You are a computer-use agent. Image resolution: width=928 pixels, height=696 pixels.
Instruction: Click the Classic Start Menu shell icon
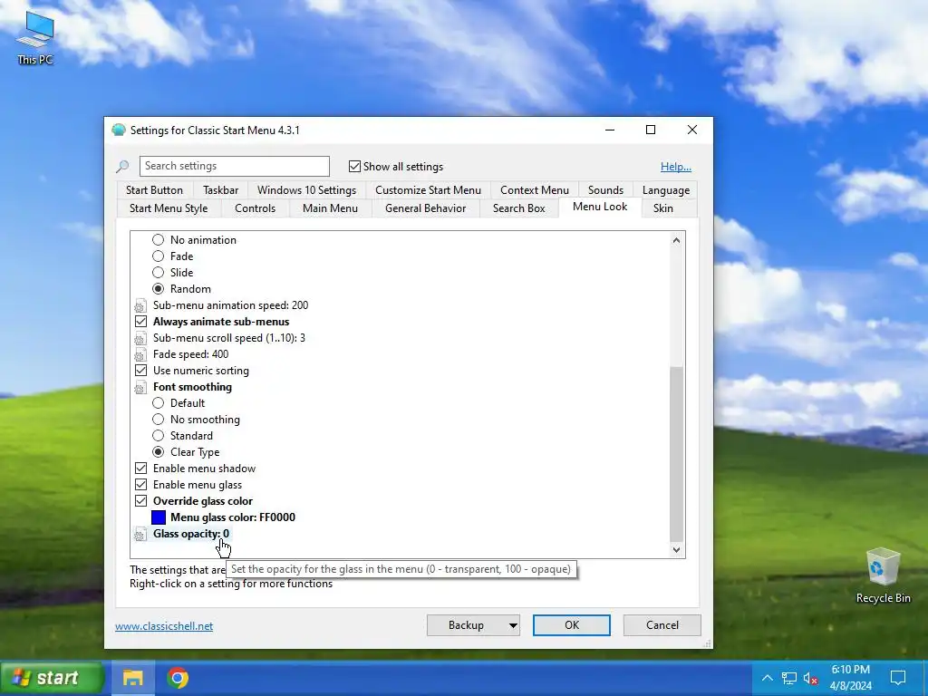119,130
